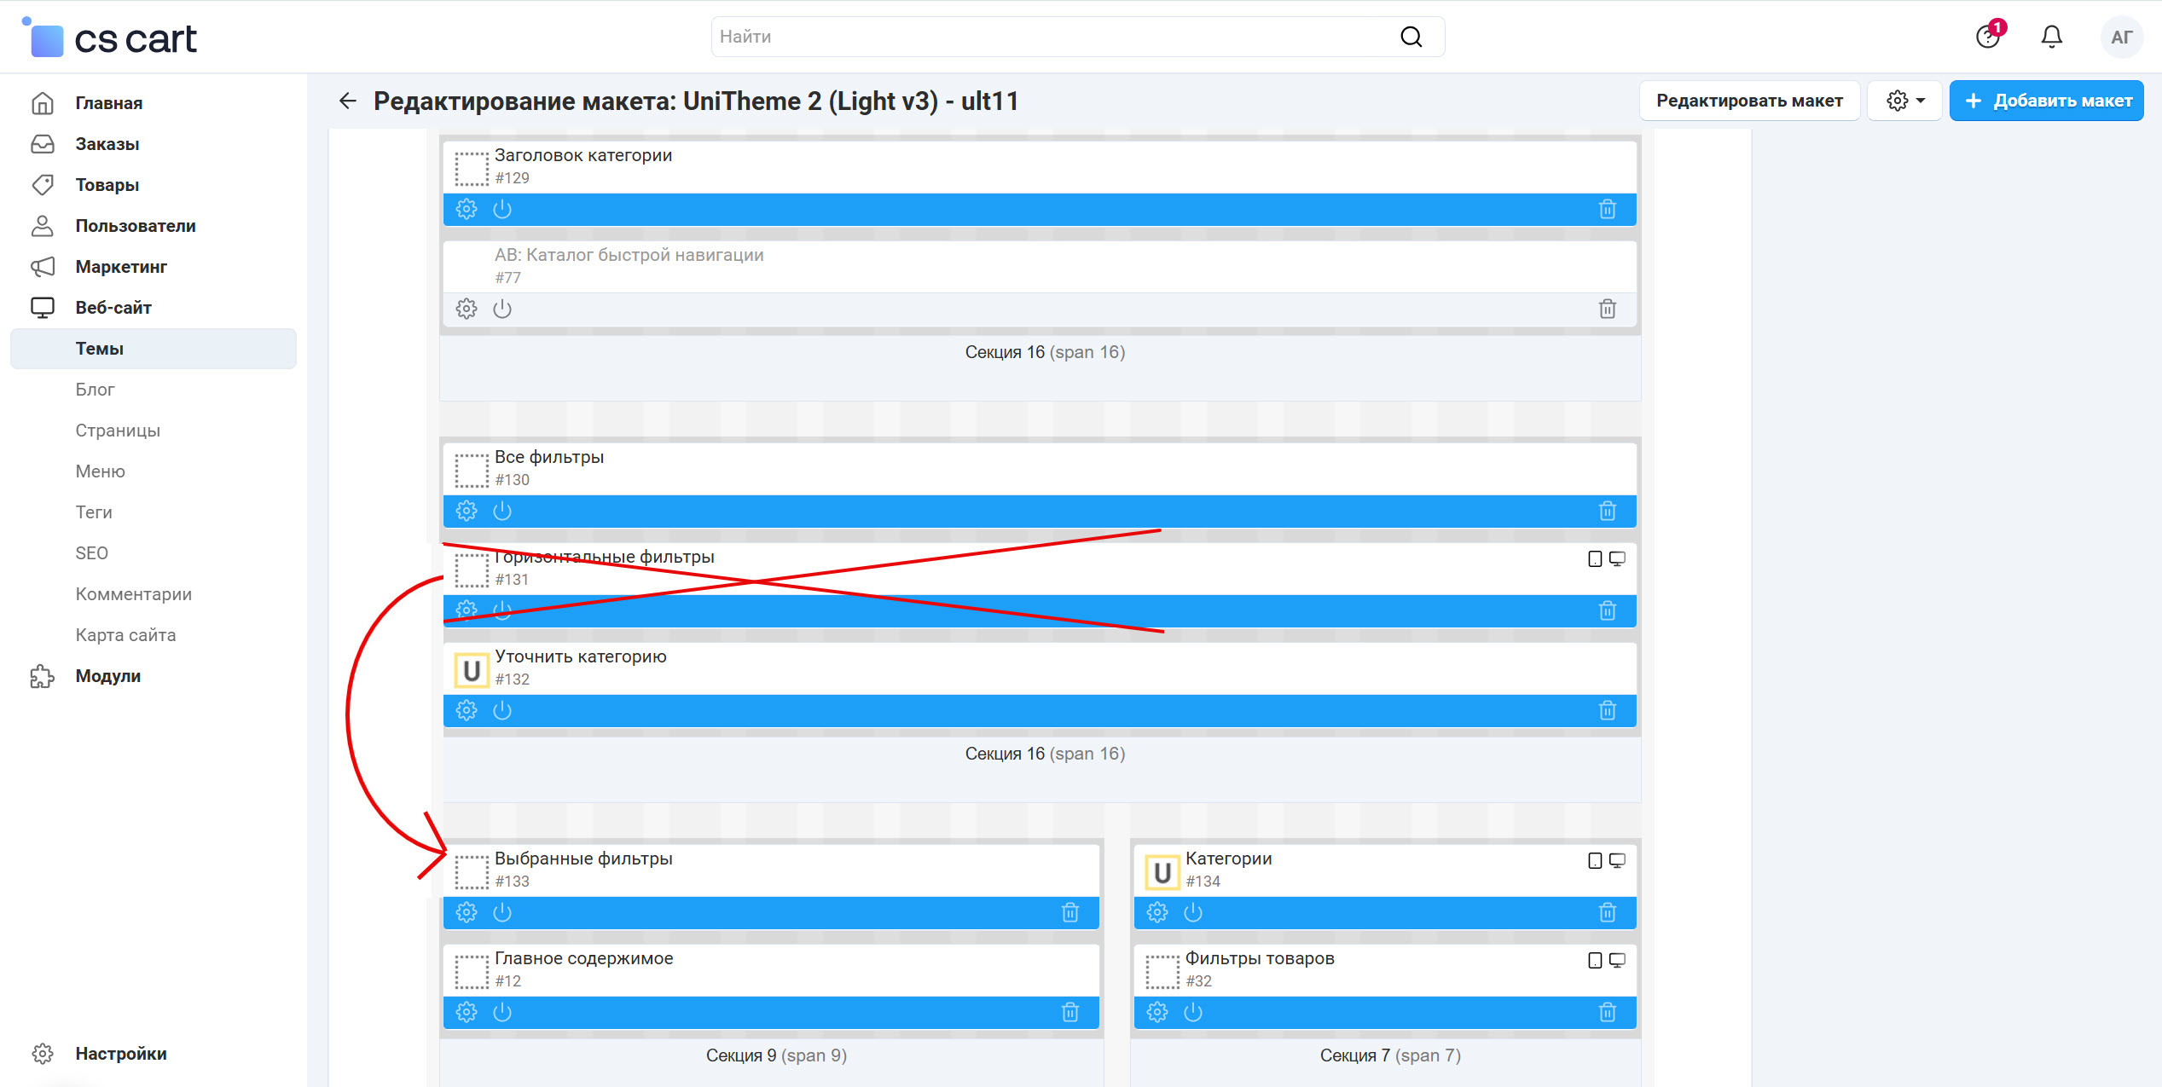2162x1087 pixels.
Task: Select SEO from the sidebar submenu
Action: 92,553
